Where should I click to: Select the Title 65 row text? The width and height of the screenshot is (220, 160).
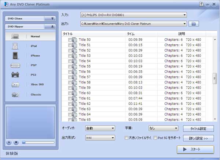pyautogui.click(x=85, y=120)
